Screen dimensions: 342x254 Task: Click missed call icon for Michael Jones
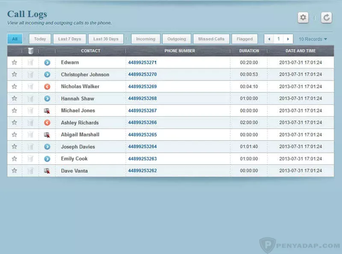pos(47,110)
